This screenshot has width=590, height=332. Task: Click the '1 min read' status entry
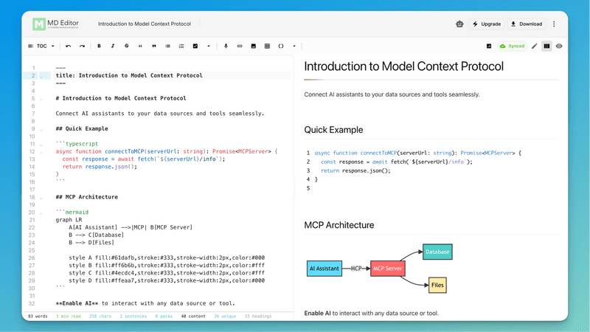pyautogui.click(x=68, y=317)
